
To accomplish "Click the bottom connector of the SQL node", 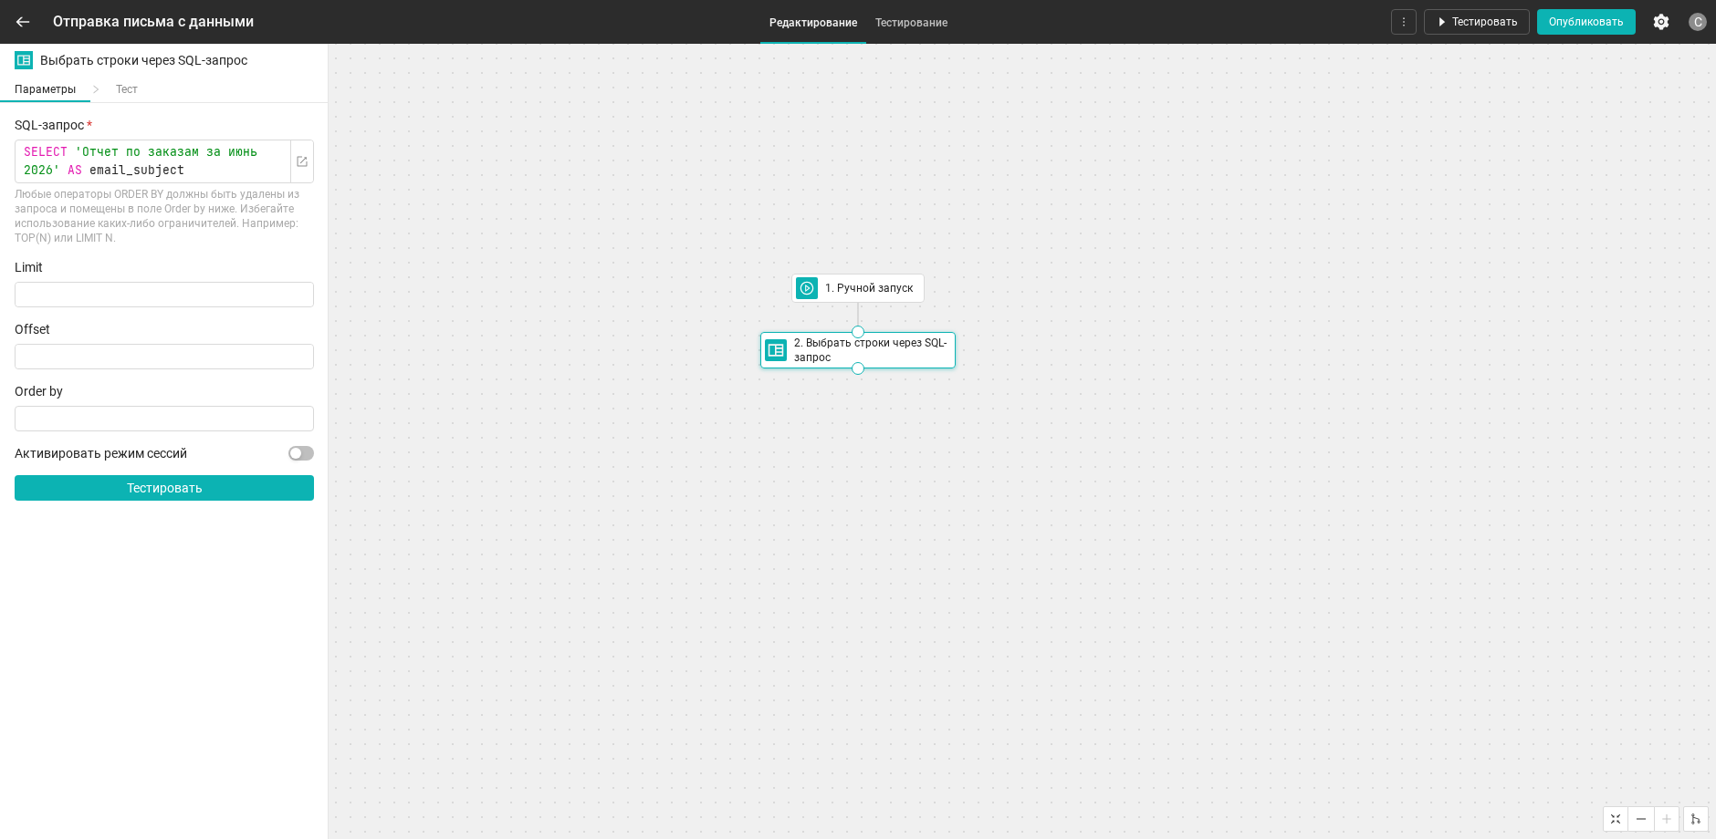I will (858, 368).
